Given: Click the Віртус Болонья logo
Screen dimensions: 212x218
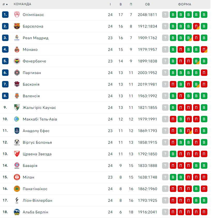Looking at the screenshot, I should (x=17, y=142).
